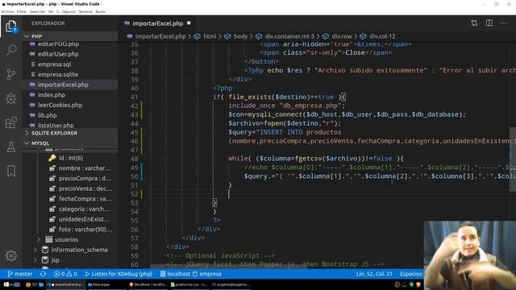Open the Windows Start button
Image resolution: width=516 pixels, height=290 pixels.
coord(6,284)
